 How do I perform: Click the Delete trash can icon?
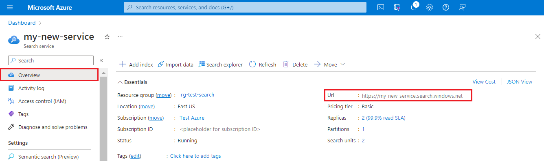click(x=286, y=64)
